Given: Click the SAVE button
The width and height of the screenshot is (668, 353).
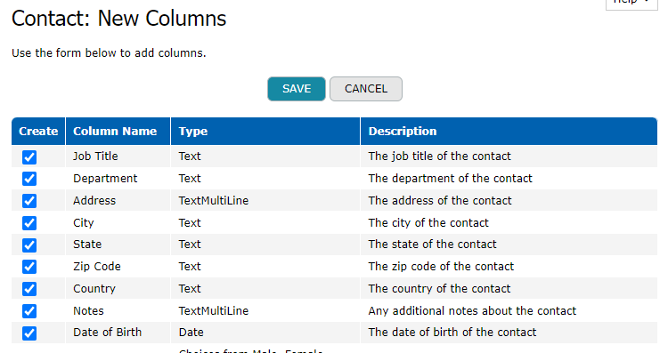Looking at the screenshot, I should pos(297,89).
